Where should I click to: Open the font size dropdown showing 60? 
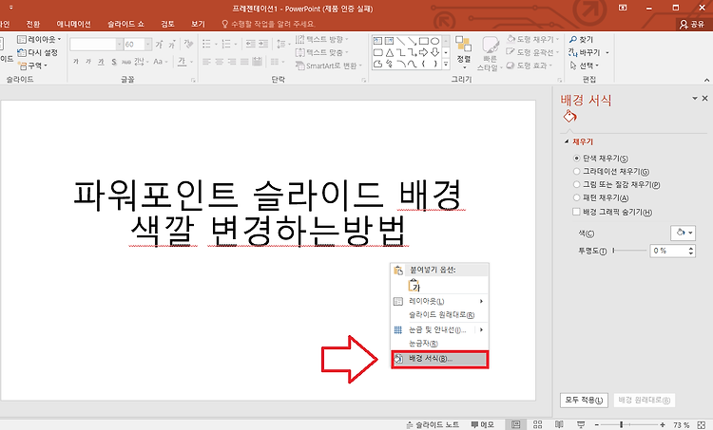148,44
